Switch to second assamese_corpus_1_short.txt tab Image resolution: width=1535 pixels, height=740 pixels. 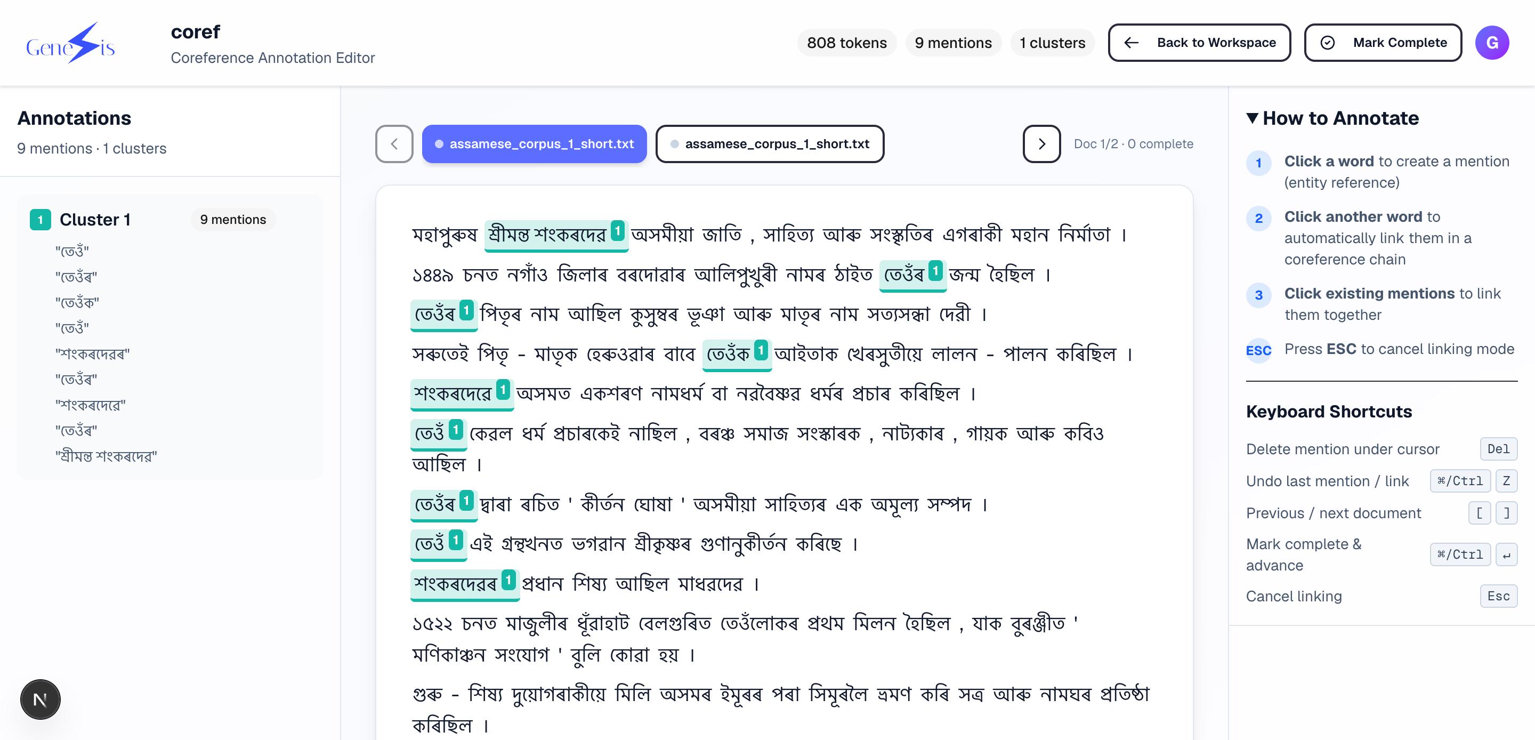click(769, 144)
